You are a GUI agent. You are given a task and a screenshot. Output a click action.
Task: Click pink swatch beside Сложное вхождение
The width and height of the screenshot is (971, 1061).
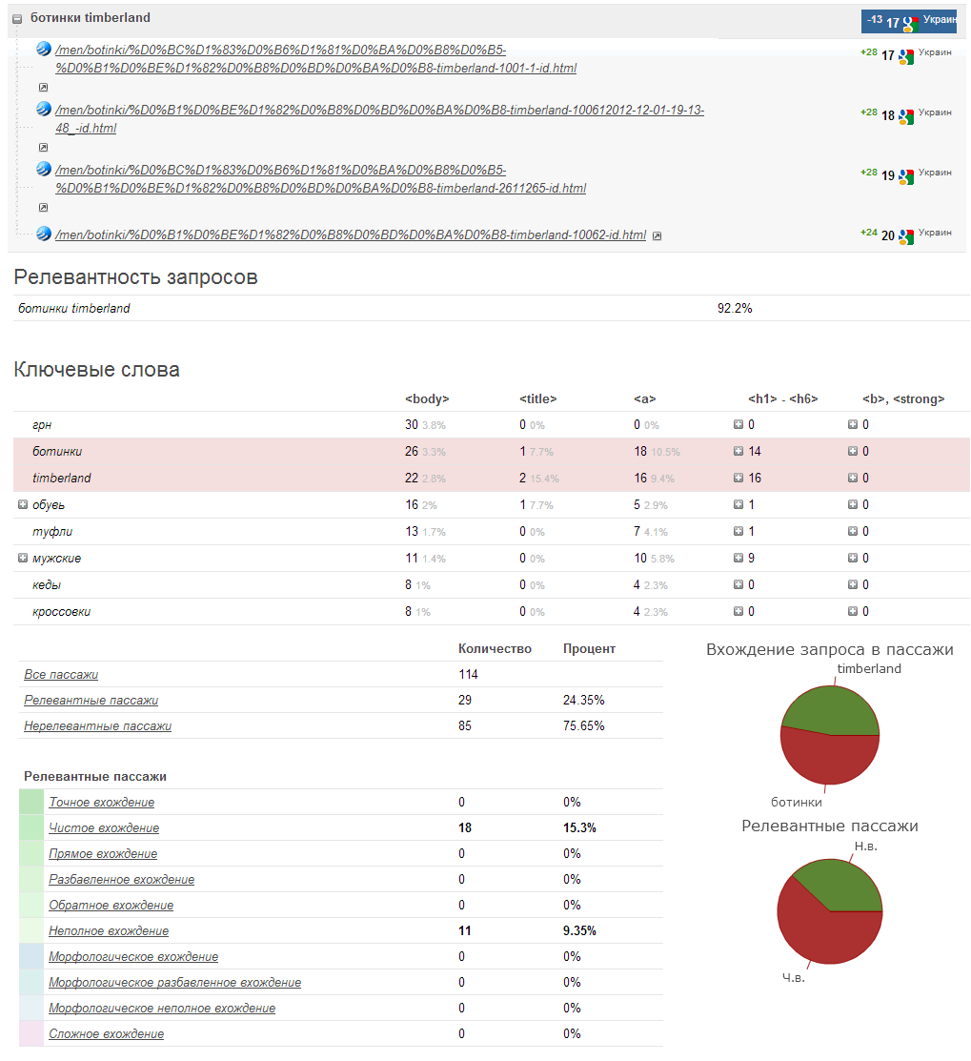(31, 1033)
